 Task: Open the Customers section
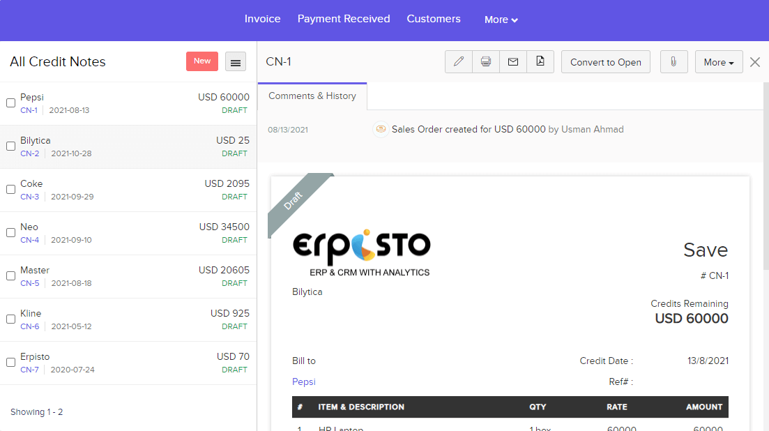coord(434,19)
